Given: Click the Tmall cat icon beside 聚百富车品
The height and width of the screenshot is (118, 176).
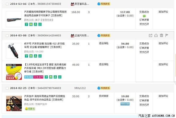Looking at the screenshot, I should pos(72,4).
